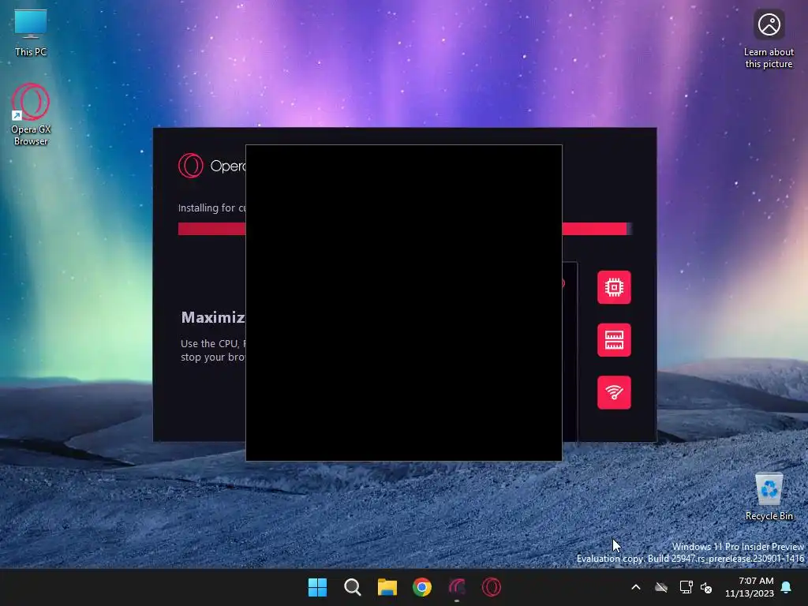This screenshot has width=808, height=606.
Task: Click the red Opera GX taskbar icon
Action: click(491, 587)
